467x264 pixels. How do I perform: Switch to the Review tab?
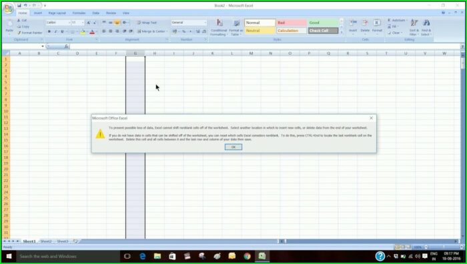click(x=111, y=13)
